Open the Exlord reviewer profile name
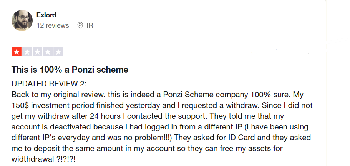The width and height of the screenshot is (350, 166). tap(46, 15)
